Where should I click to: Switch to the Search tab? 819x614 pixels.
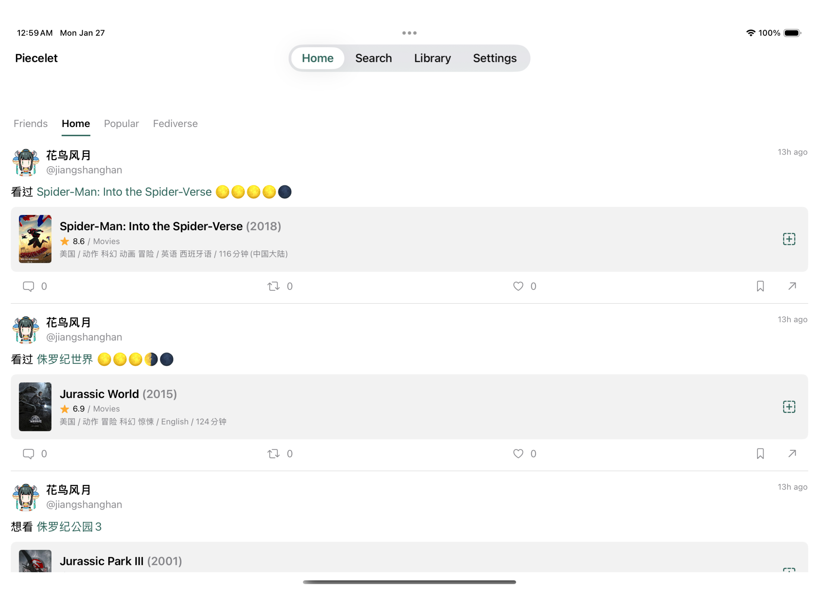pos(373,58)
